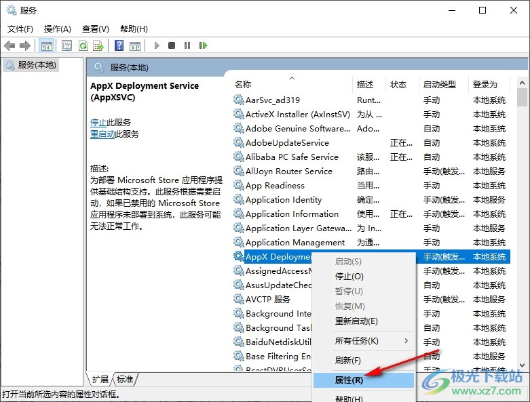This screenshot has height=402, width=530.
Task: Choose 刷新(F) from the context menu
Action: coord(363,361)
